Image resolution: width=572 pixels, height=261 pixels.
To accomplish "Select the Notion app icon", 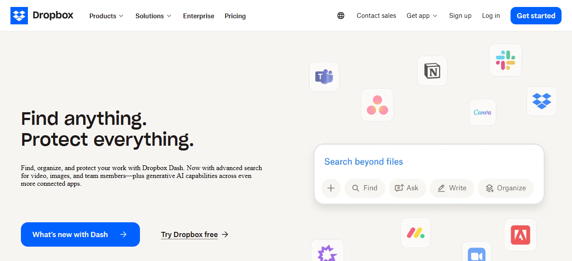I will pyautogui.click(x=432, y=71).
